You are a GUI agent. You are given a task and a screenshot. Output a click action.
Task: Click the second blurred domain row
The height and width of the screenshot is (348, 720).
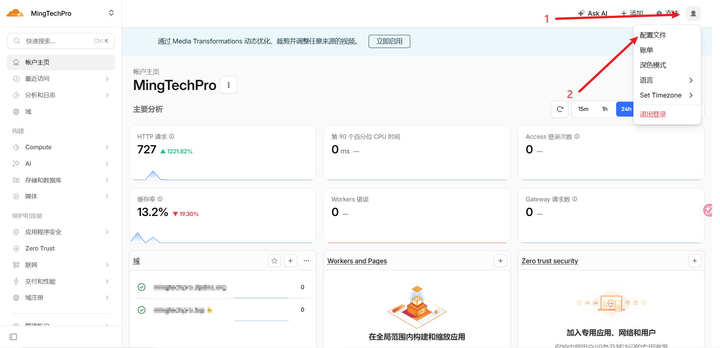(223, 310)
